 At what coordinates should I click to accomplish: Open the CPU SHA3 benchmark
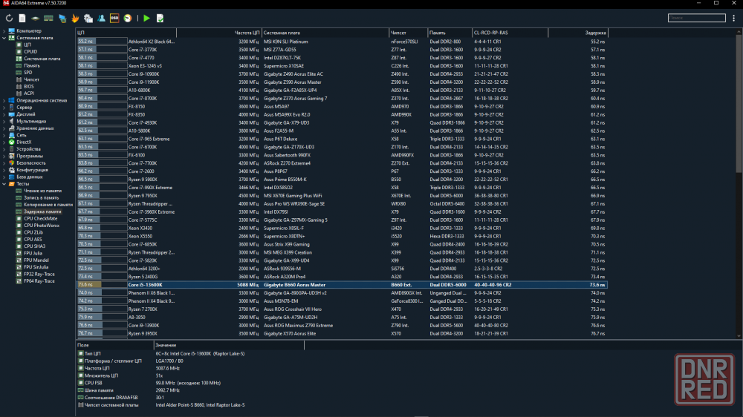pyautogui.click(x=35, y=246)
